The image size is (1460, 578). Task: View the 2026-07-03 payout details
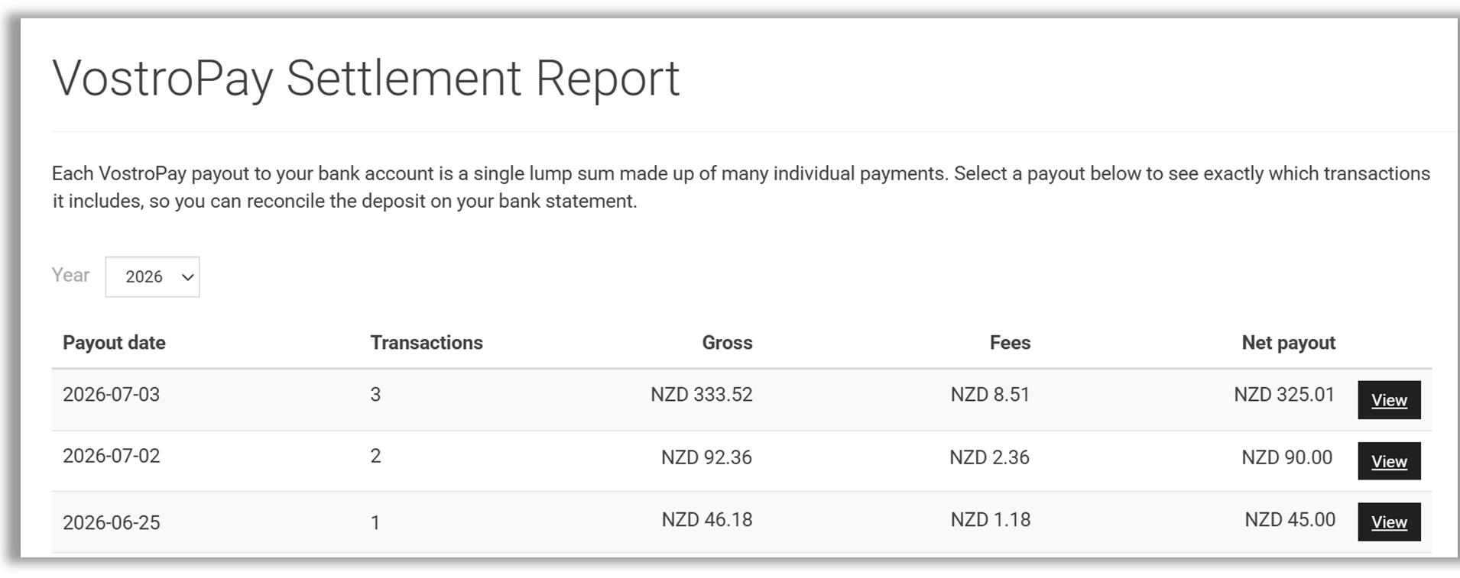(x=1389, y=400)
